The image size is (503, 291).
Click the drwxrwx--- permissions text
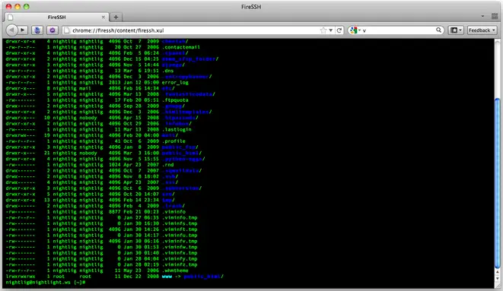click(x=21, y=135)
